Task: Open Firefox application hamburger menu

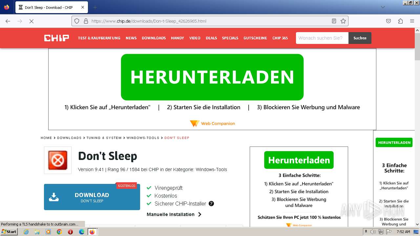Action: click(x=412, y=21)
